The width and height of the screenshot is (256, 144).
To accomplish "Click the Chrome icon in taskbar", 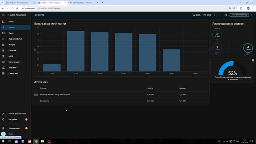I will coord(36,141).
